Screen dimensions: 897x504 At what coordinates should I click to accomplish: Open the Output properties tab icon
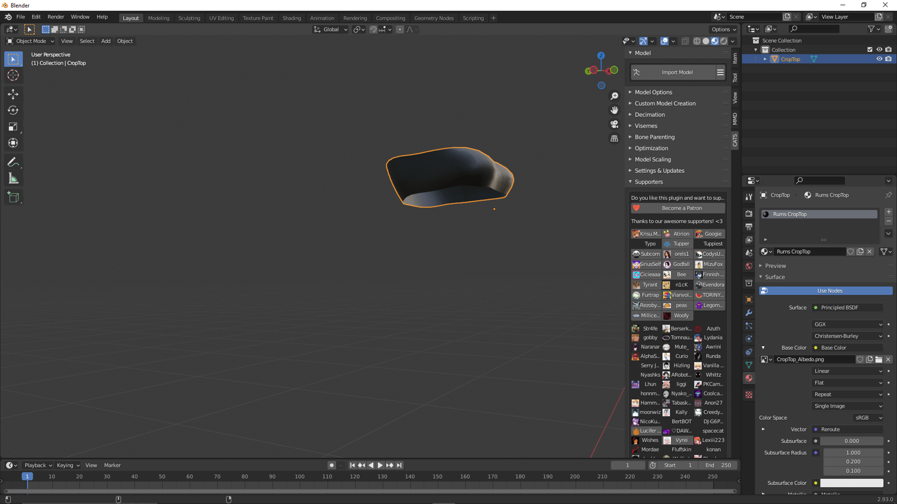pyautogui.click(x=749, y=227)
